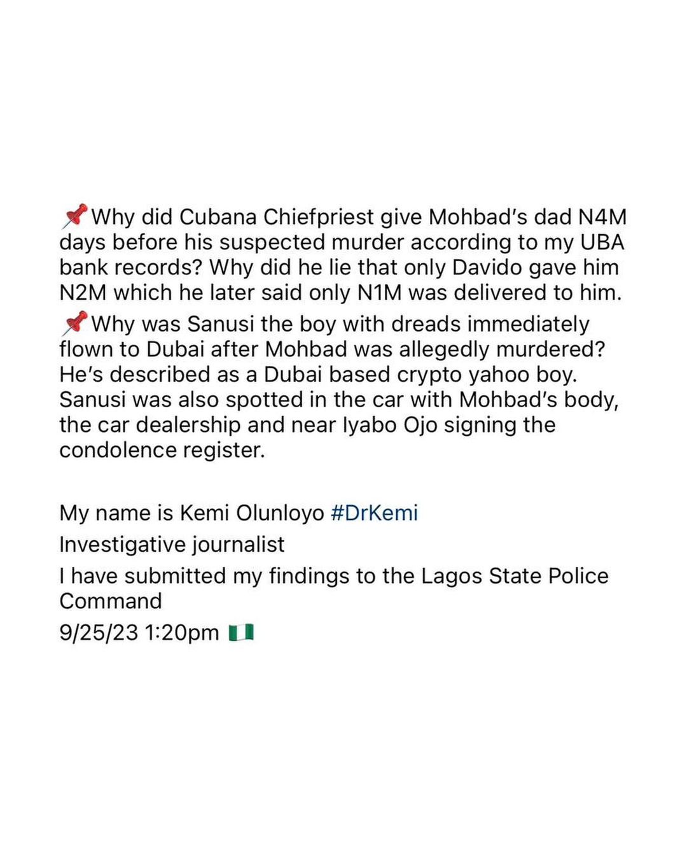Viewport: 687px width, 859px height.
Task: Tap the "9/25/23 1:20pm" timestamp
Action: point(139,632)
